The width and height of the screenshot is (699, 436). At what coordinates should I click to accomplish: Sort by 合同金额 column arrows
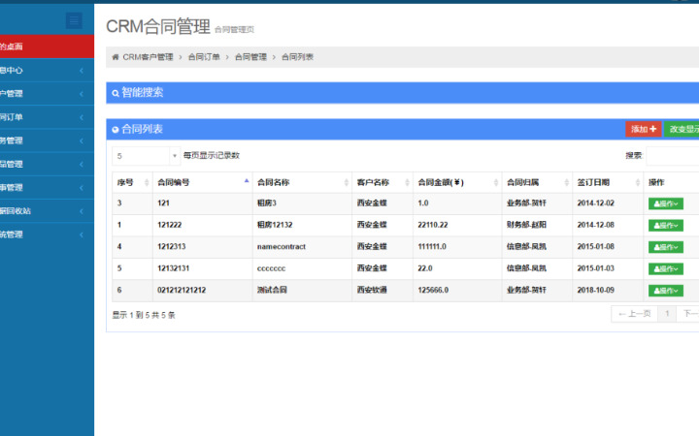point(496,182)
